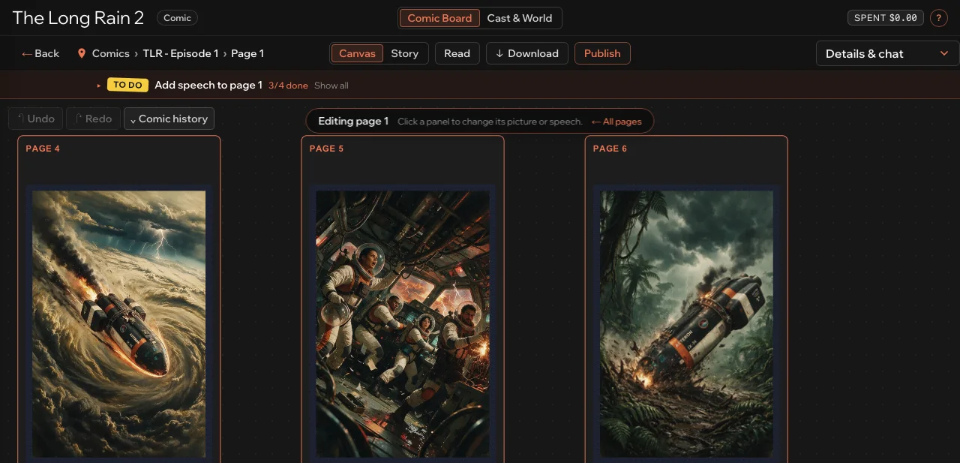This screenshot has width=960, height=463.
Task: Click the Comic badge beside the title
Action: click(x=177, y=18)
